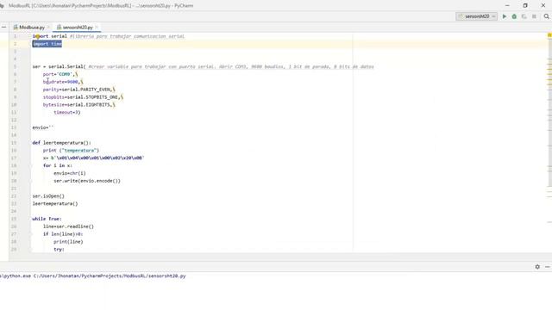Screen dimensions: 552x310
Task: Open Run panel settings gear icon
Action: click(537, 267)
